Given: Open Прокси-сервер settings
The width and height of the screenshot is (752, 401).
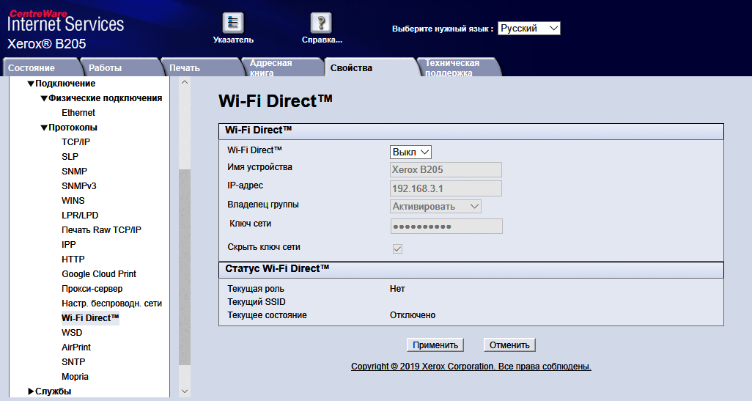Looking at the screenshot, I should pyautogui.click(x=92, y=289).
